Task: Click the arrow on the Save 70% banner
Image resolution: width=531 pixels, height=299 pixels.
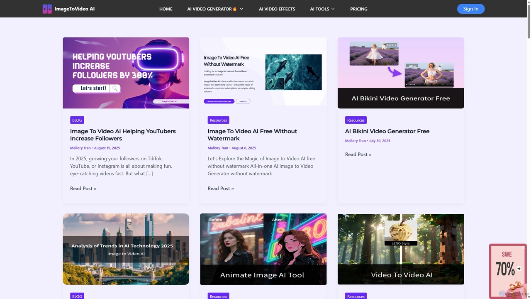Action: coord(519,269)
